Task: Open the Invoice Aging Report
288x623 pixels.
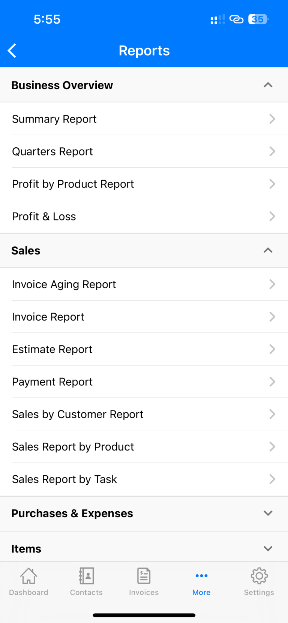Action: [x=64, y=285]
